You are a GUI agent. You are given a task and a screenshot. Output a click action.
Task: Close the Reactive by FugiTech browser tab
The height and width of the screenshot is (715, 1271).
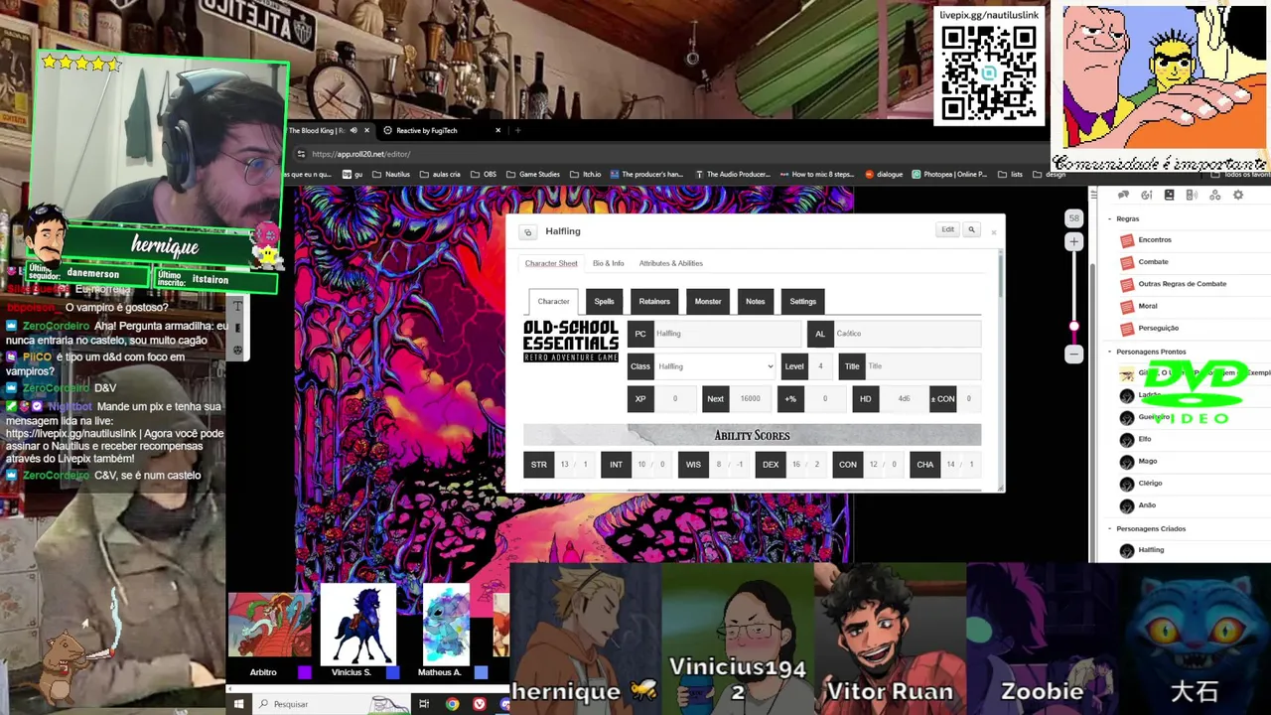click(498, 130)
